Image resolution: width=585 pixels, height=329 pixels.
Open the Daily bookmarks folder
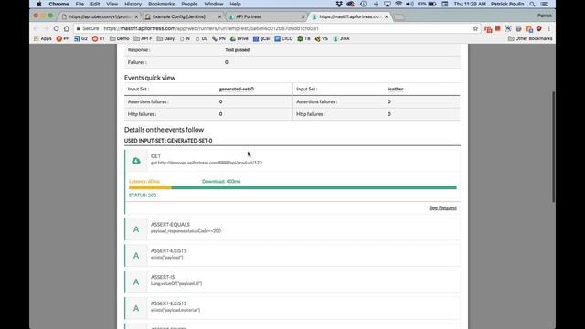click(x=165, y=38)
